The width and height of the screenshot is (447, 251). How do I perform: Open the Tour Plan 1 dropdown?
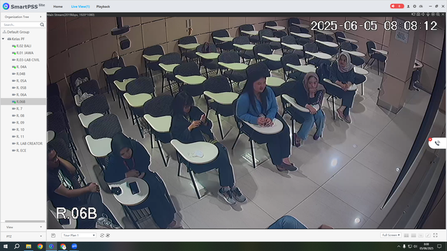(79, 236)
